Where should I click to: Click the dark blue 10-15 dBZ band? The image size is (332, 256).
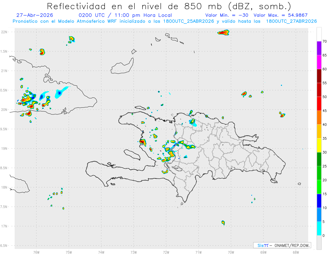(319, 201)
